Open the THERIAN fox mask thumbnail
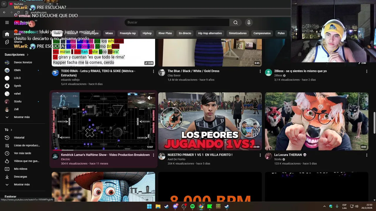 [x=317, y=121]
